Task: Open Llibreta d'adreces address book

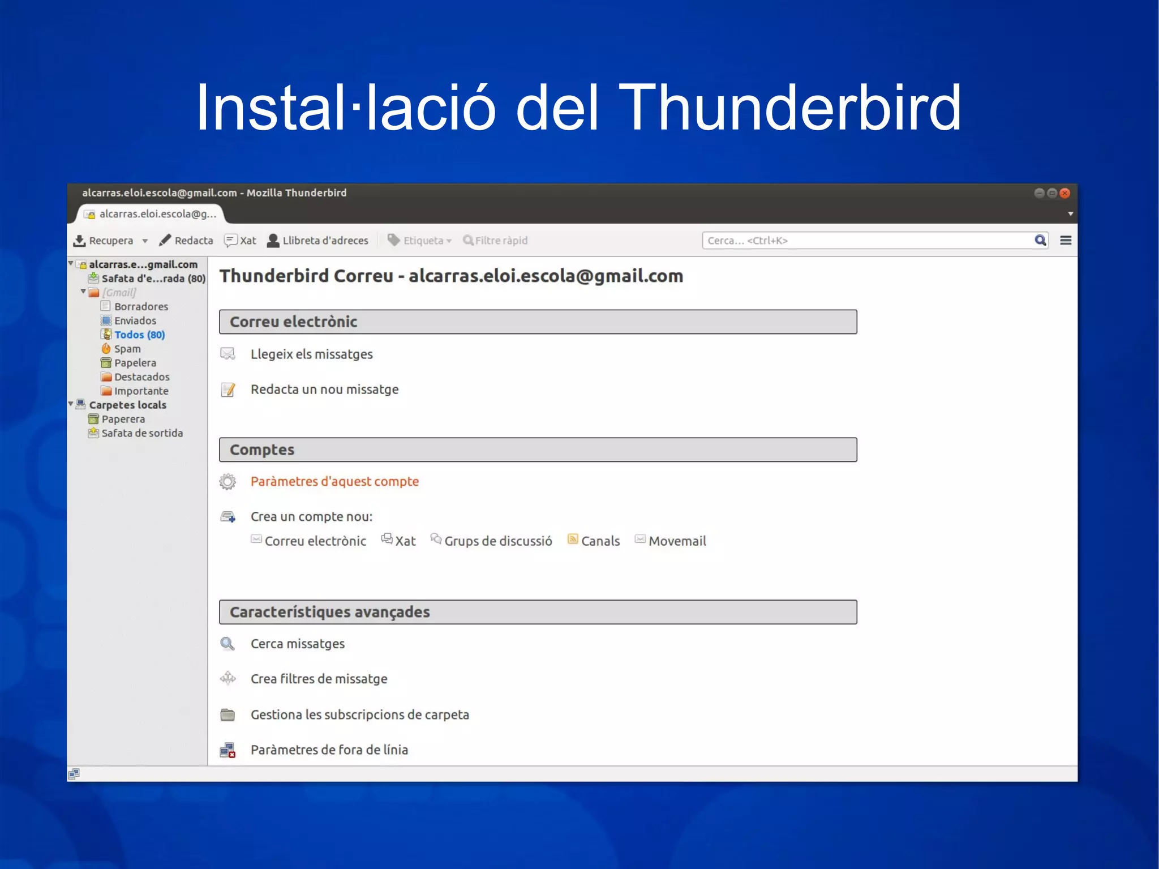Action: coord(317,241)
